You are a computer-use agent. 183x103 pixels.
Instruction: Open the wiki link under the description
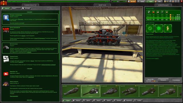[x=157, y=58]
